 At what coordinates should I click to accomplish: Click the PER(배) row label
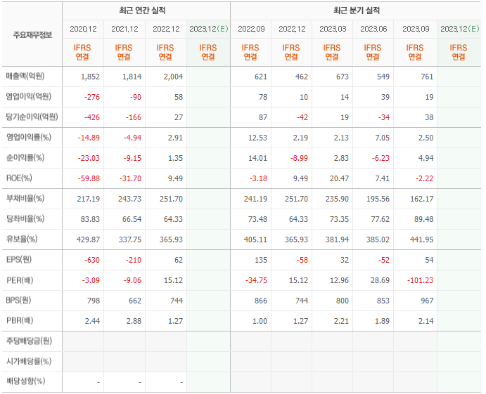[20, 280]
